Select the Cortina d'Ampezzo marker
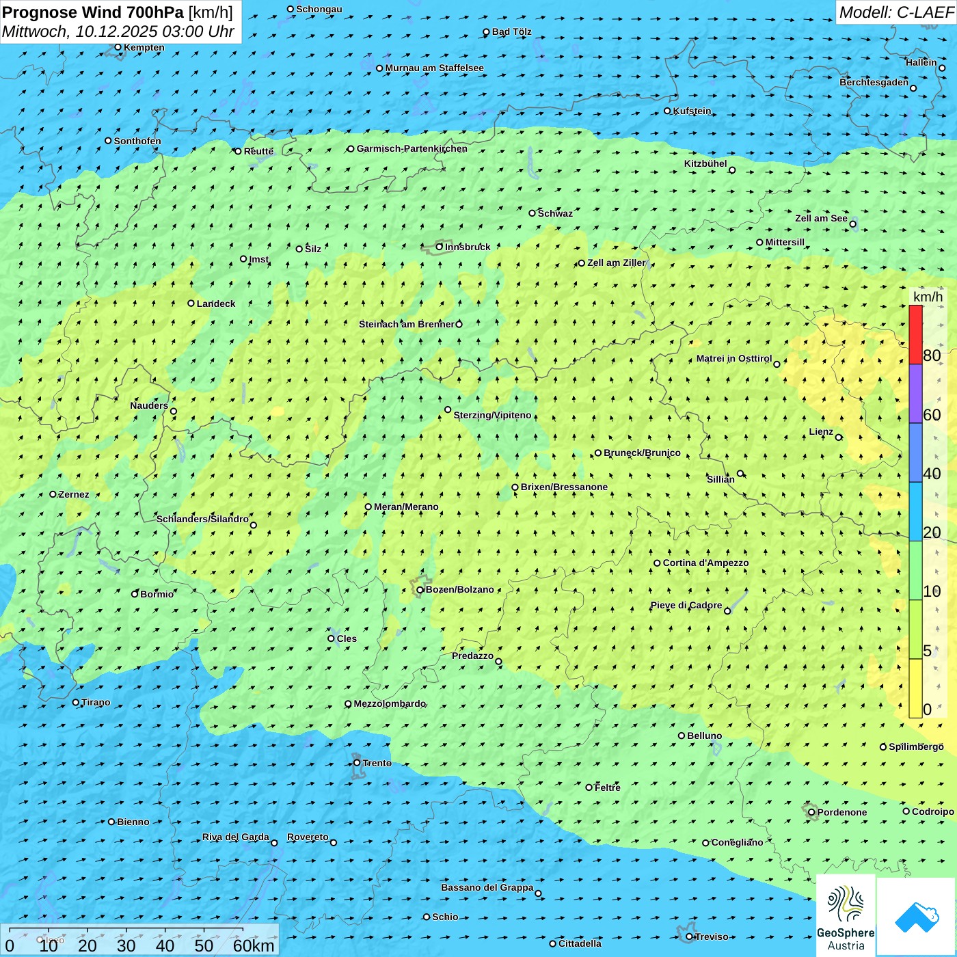This screenshot has height=957, width=957. [x=657, y=563]
